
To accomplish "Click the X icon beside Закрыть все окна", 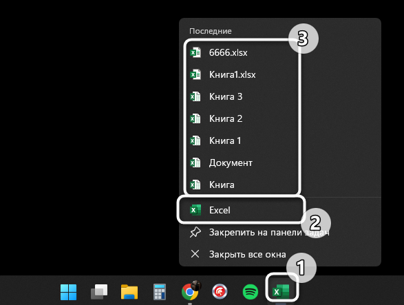I will pos(195,254).
